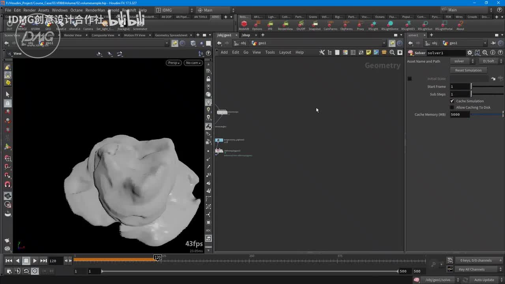This screenshot has height=284, width=505.
Task: Click the Key All Channels button
Action: (x=471, y=269)
